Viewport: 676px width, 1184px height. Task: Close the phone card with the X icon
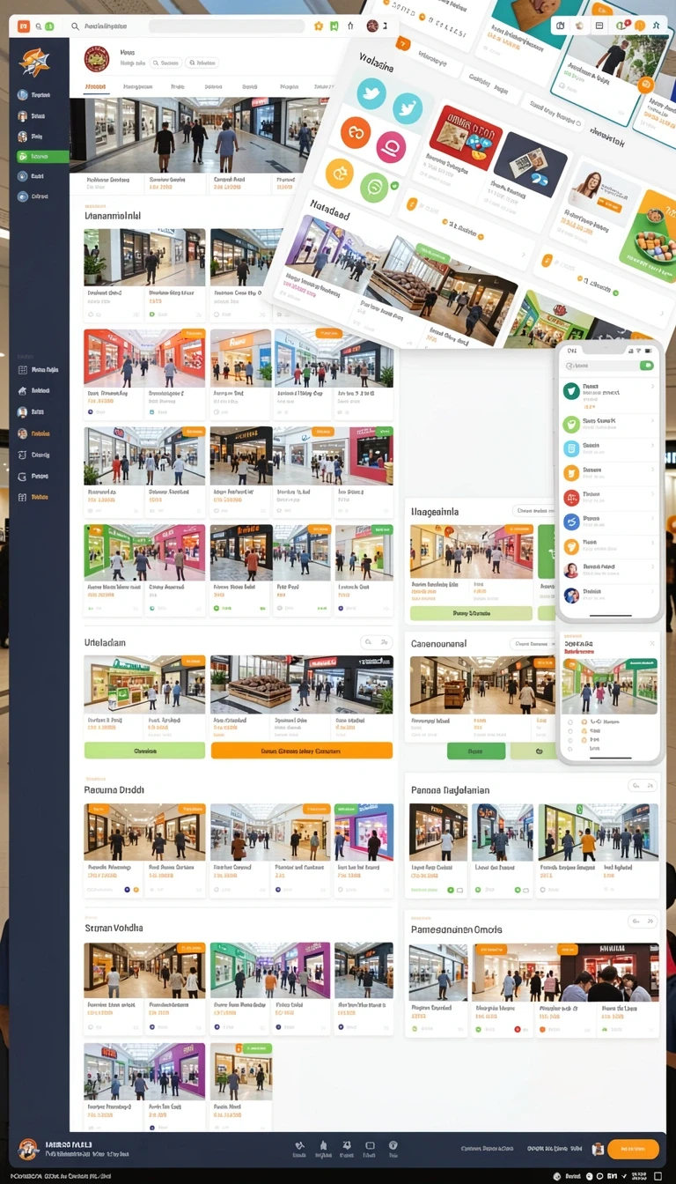[x=652, y=644]
